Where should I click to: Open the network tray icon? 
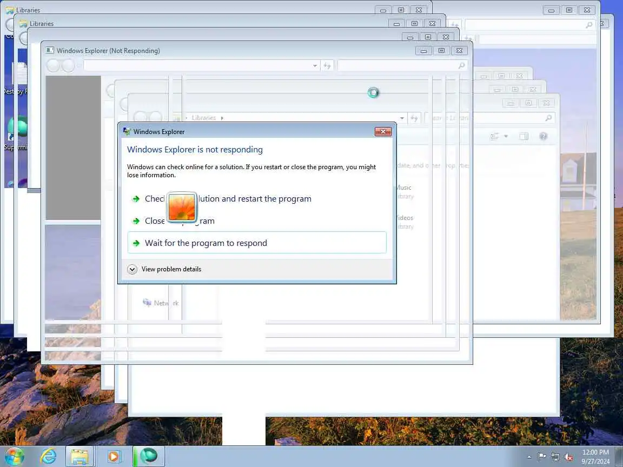555,457
